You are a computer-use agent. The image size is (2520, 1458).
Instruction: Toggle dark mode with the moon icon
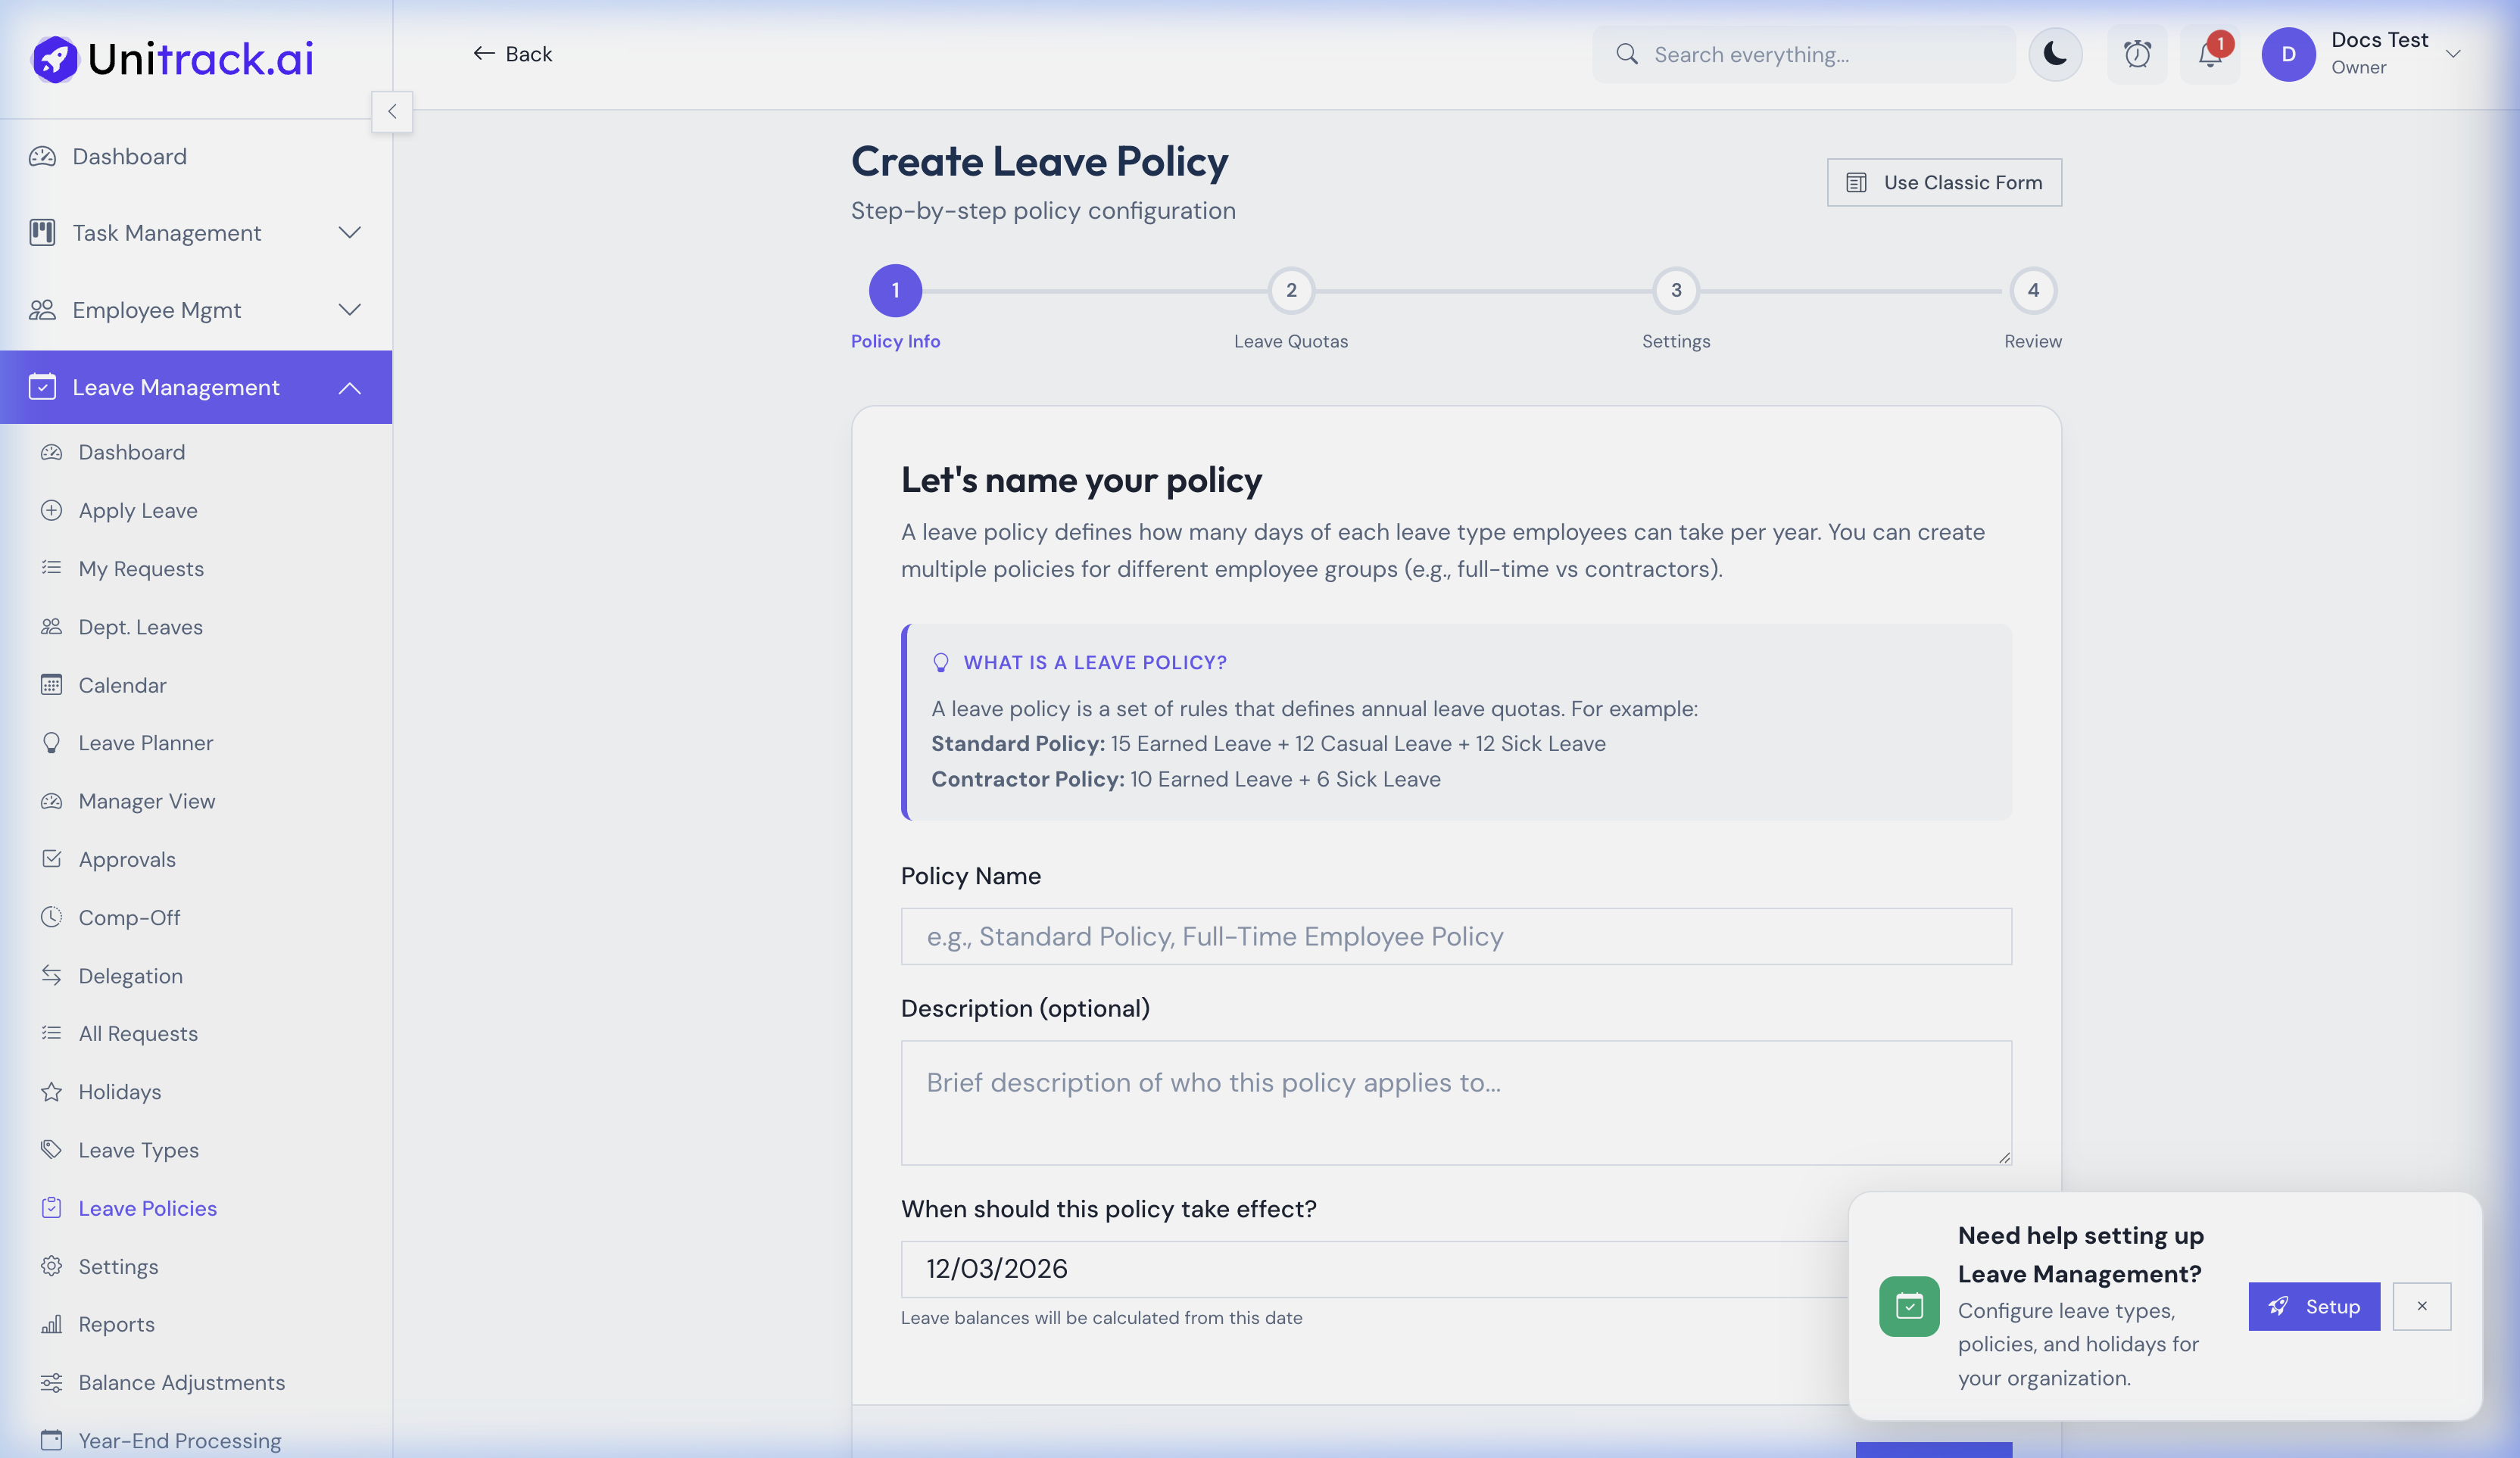(x=2055, y=54)
